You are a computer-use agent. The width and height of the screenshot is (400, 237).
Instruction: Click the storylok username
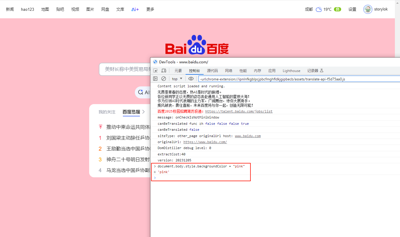click(381, 9)
